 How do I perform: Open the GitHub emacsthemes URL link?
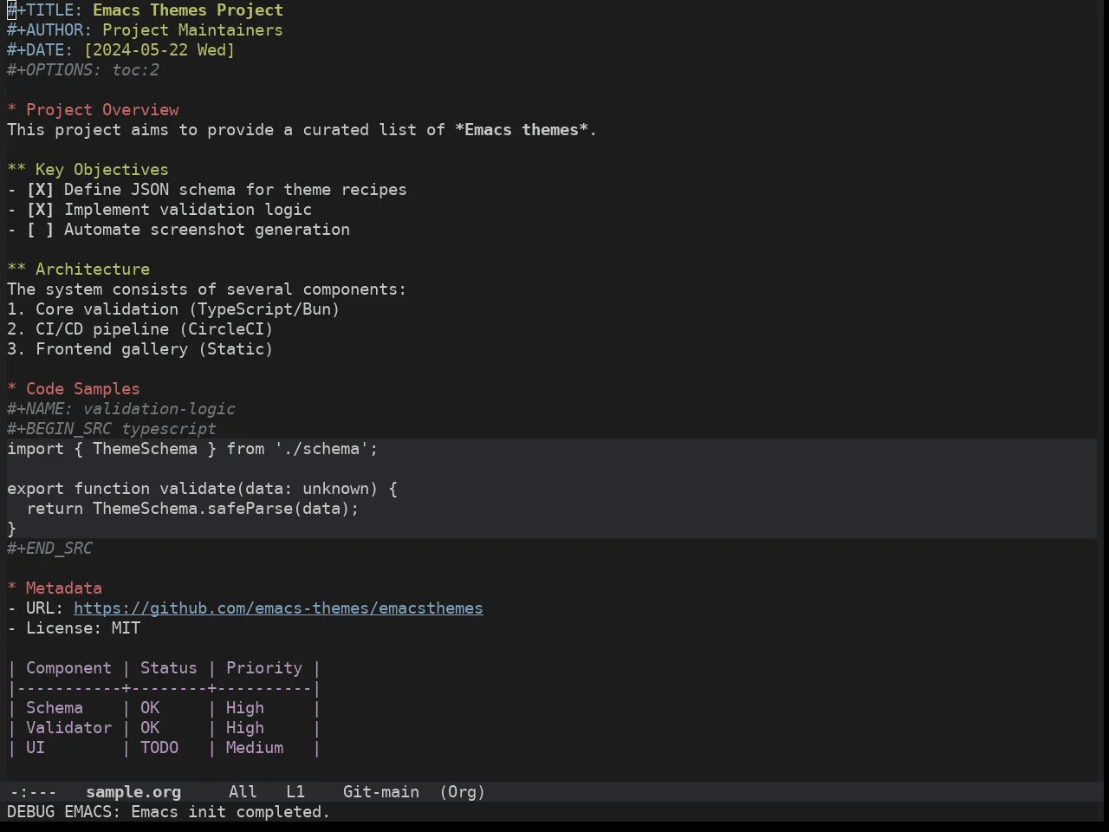pos(278,608)
